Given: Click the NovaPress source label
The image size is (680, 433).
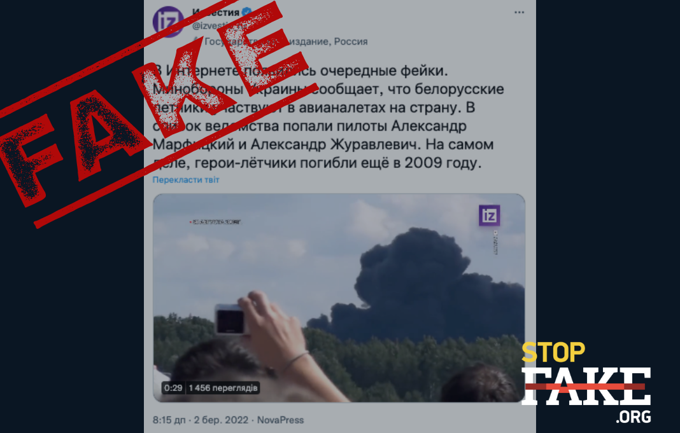Looking at the screenshot, I should (280, 420).
